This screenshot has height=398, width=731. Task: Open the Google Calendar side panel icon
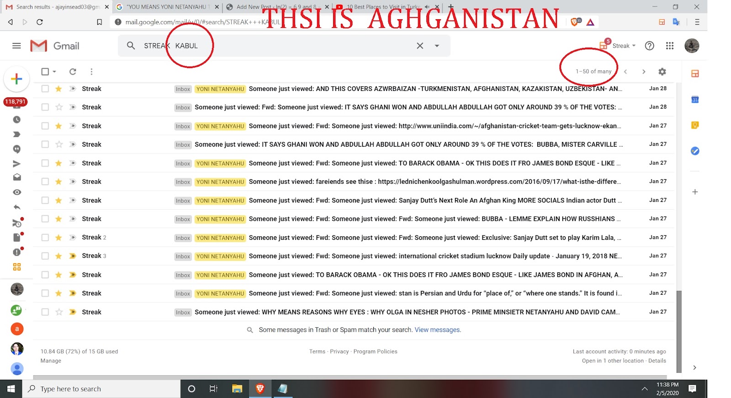(695, 100)
